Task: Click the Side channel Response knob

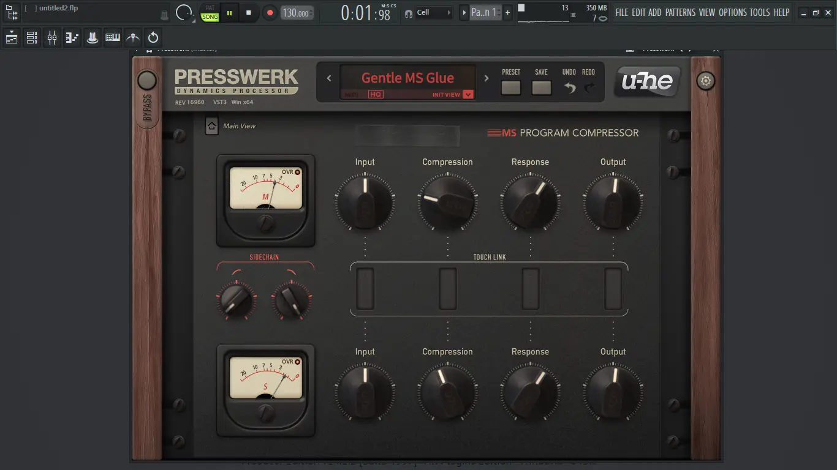Action: click(531, 392)
